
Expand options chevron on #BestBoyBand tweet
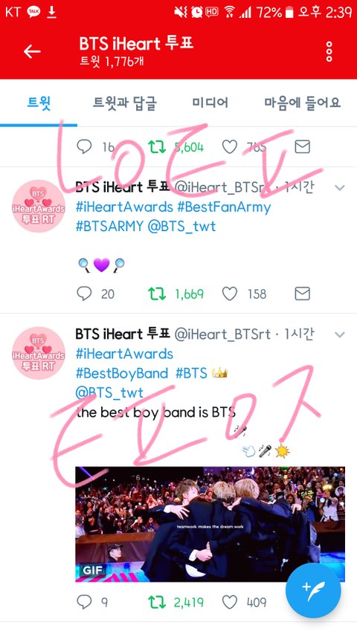340,334
